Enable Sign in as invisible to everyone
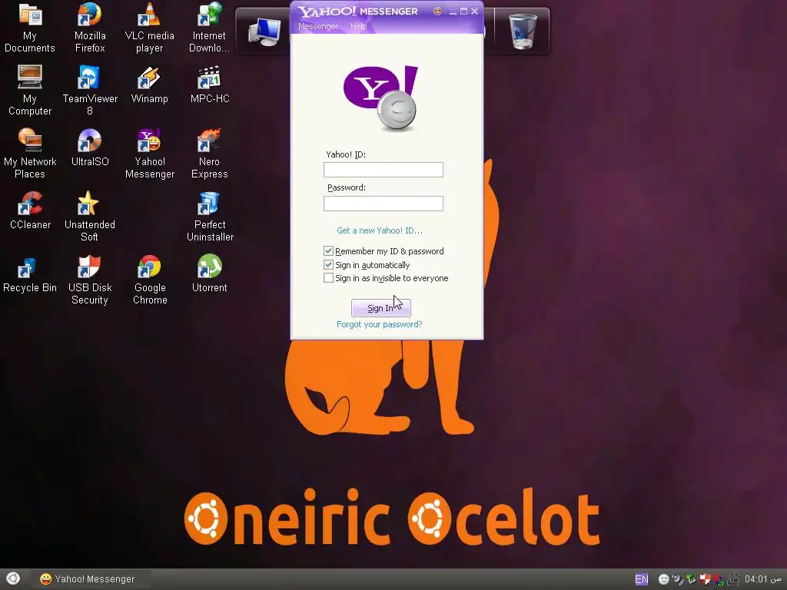Viewport: 787px width, 590px height. pos(329,278)
